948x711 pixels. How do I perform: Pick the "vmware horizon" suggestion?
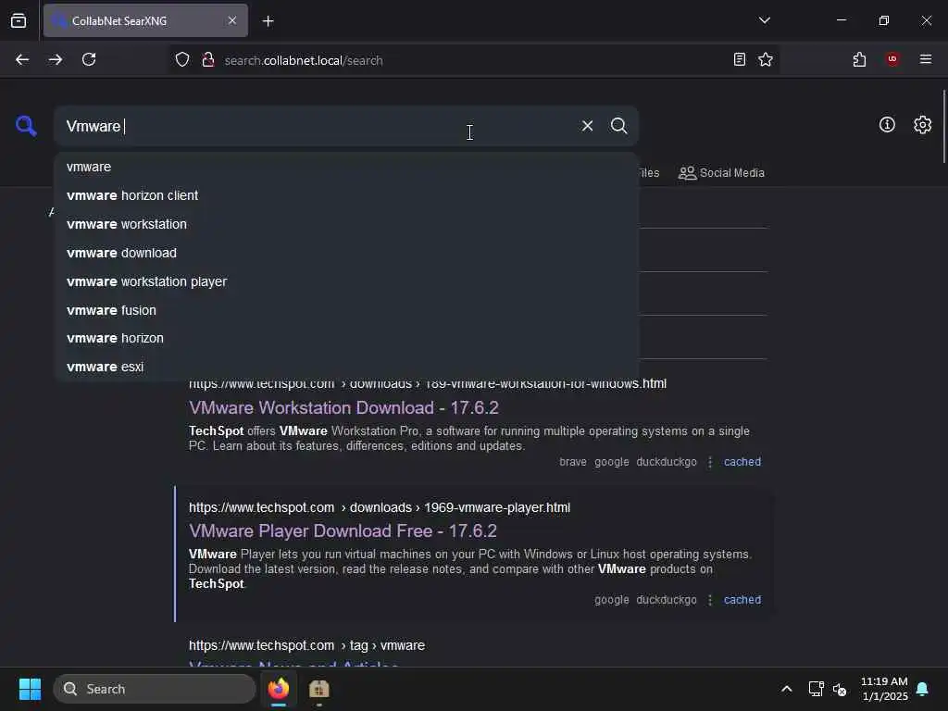click(x=346, y=338)
